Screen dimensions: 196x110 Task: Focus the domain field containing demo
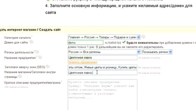pyautogui.click(x=85, y=43)
